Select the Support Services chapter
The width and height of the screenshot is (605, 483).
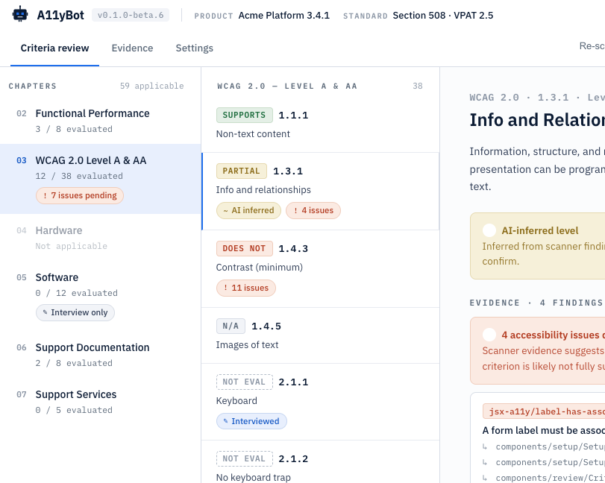tap(100, 402)
